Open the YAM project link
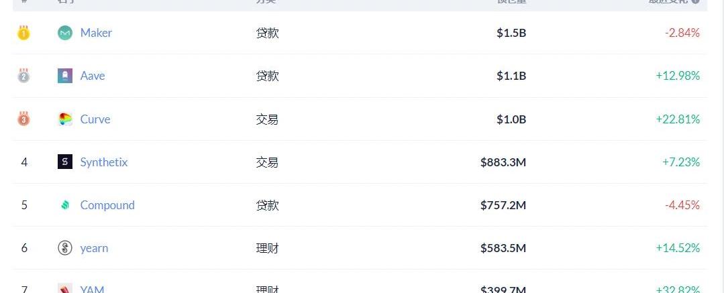Image resolution: width=724 pixels, height=293 pixels. coord(92,289)
